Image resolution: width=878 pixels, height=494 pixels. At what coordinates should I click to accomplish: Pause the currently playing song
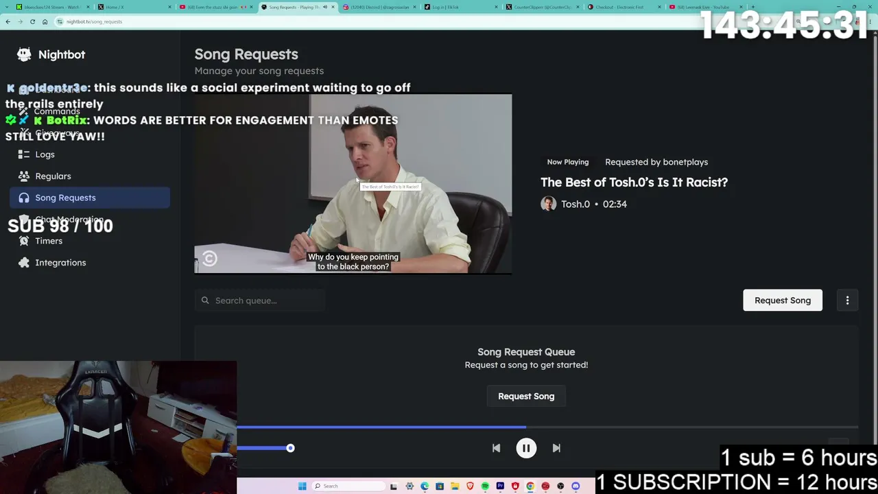[x=526, y=448]
